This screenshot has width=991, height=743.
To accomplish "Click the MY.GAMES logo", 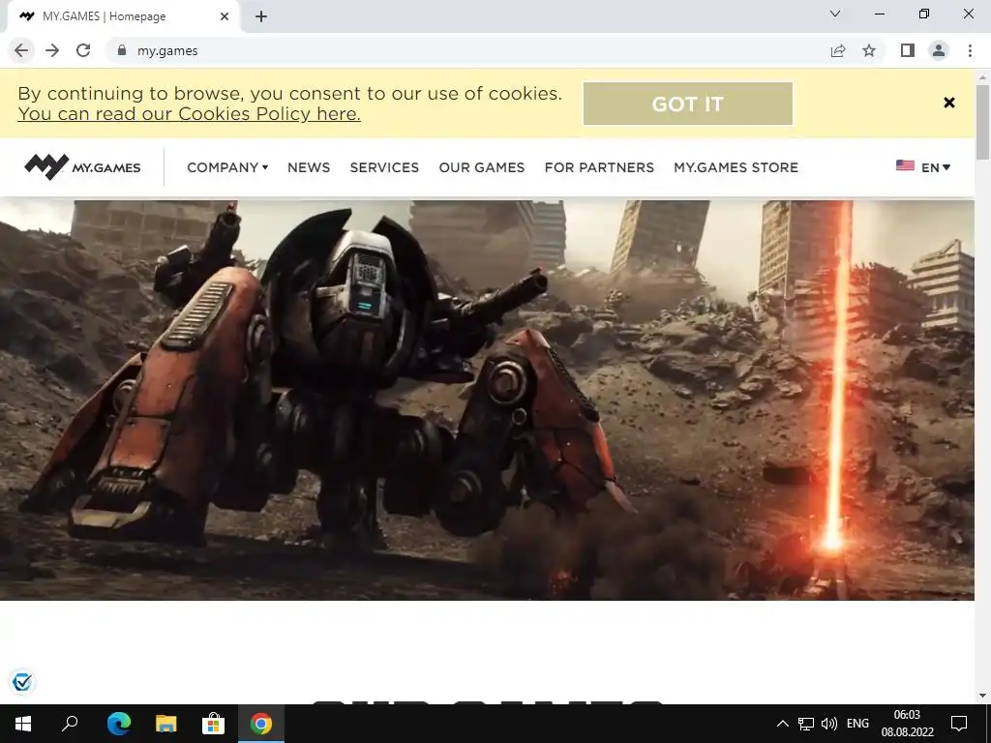I will pyautogui.click(x=82, y=167).
